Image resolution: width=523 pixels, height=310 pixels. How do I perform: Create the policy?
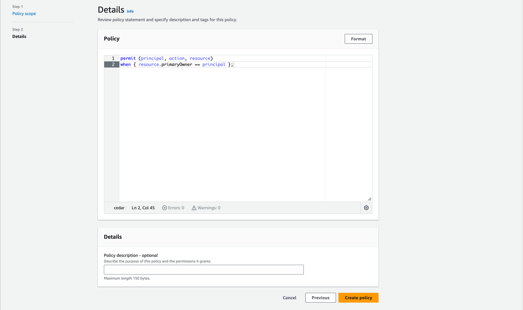358,298
